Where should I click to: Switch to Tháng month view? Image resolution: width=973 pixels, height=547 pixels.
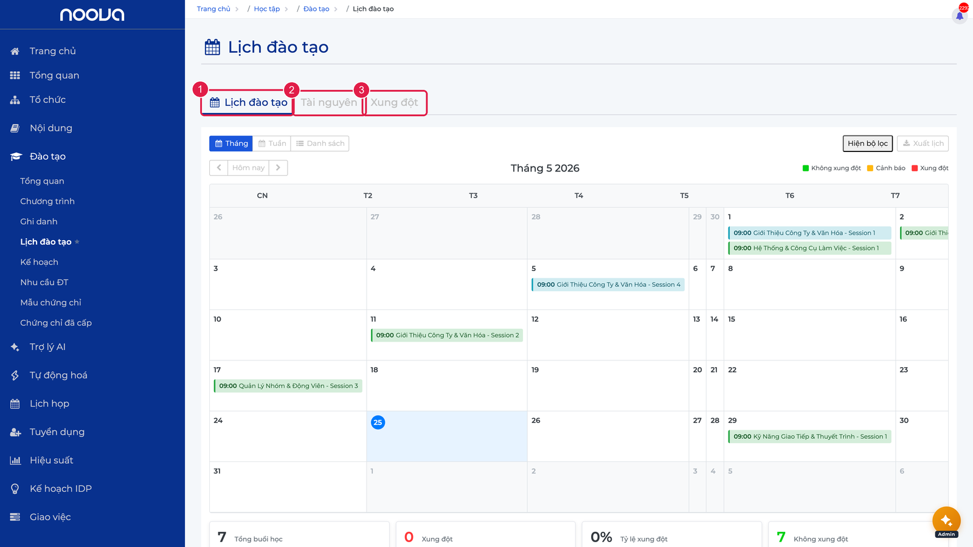click(x=231, y=143)
